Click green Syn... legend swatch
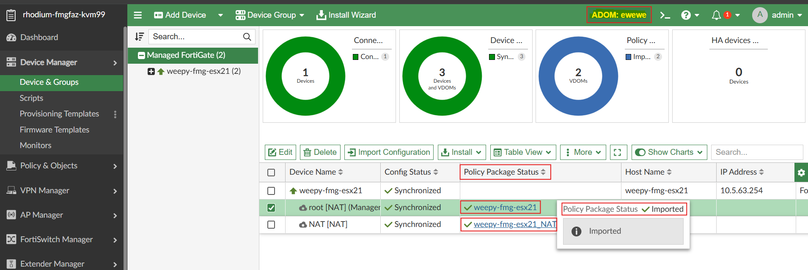The width and height of the screenshot is (808, 270). click(x=492, y=57)
